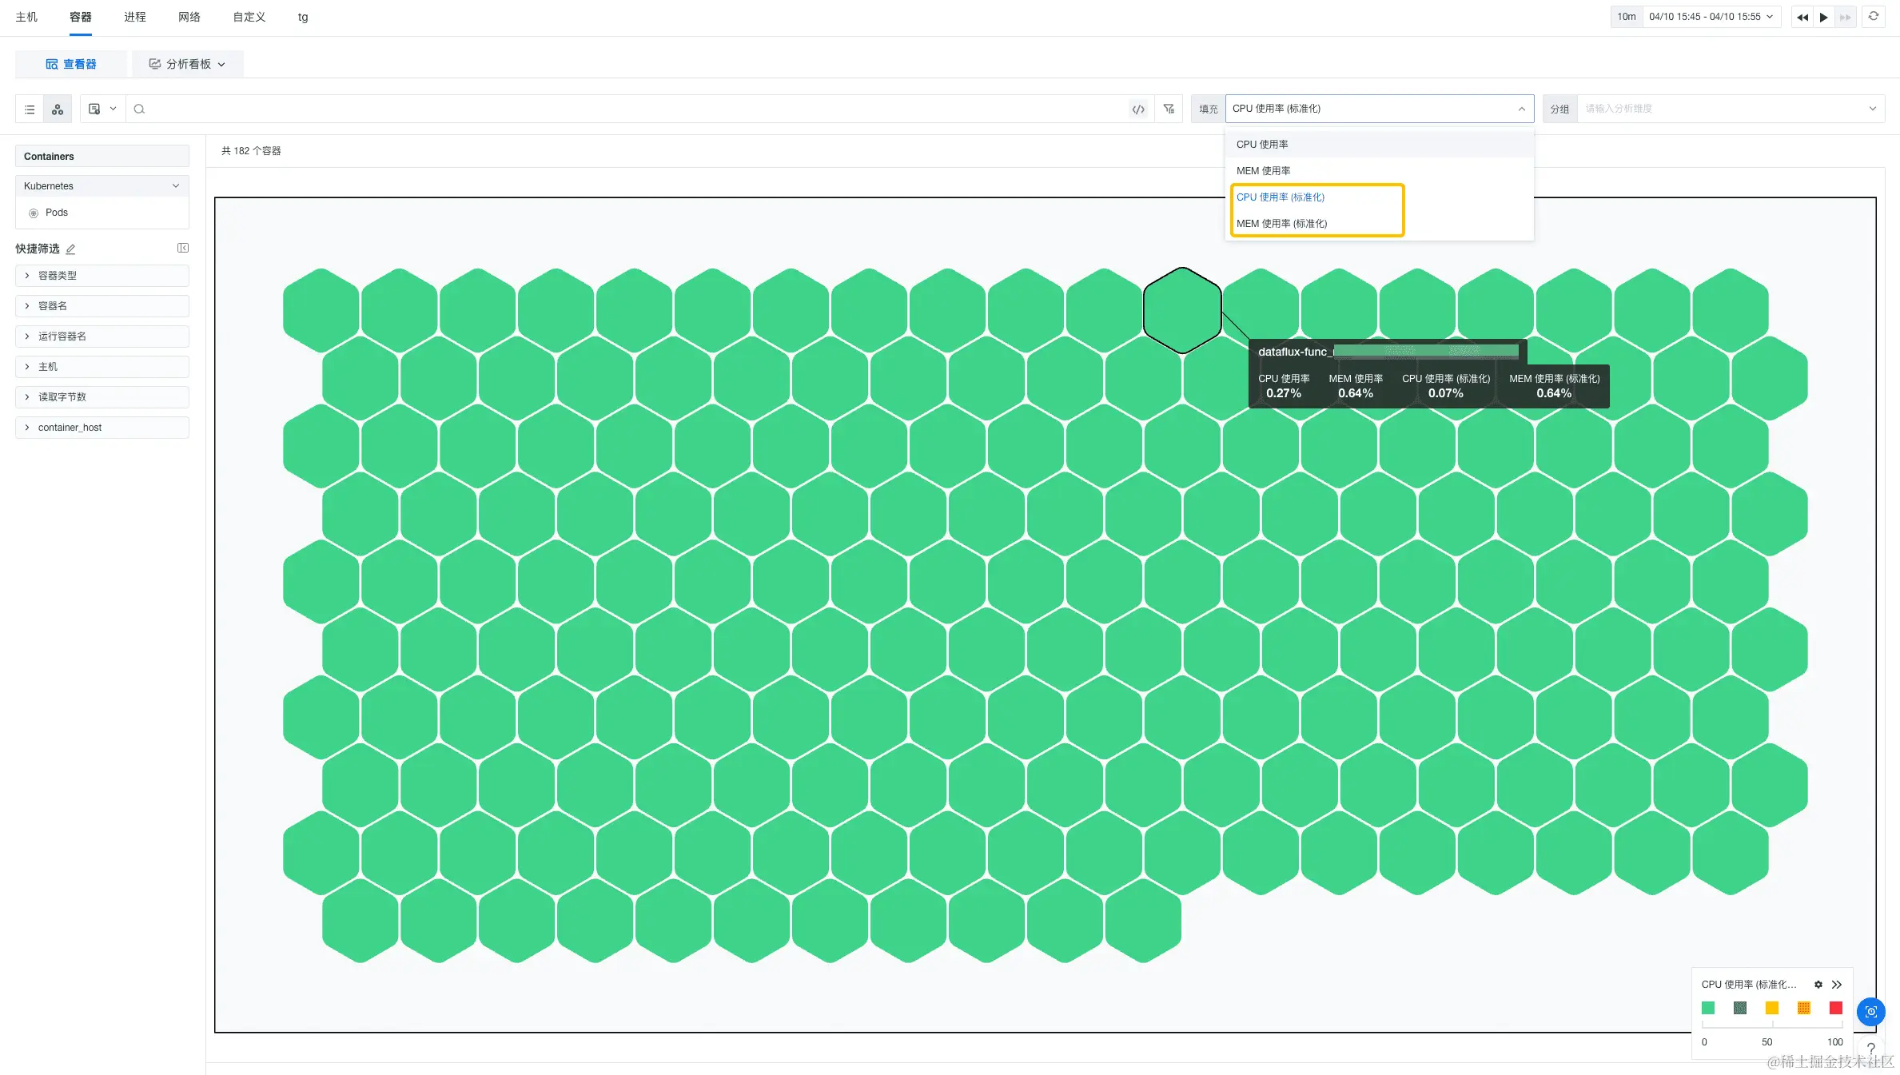Click the filter settings icon in search bar

click(x=1169, y=109)
